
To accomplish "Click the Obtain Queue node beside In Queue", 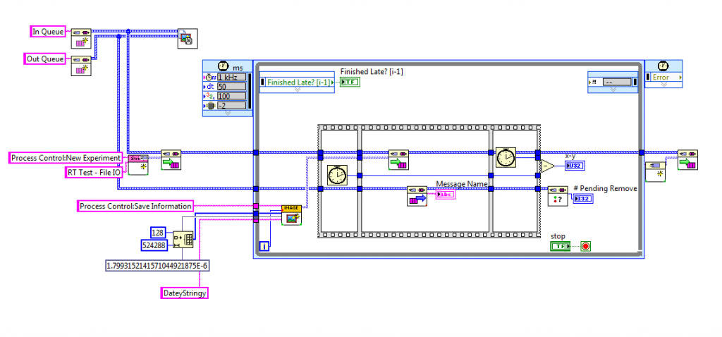I will coord(82,37).
